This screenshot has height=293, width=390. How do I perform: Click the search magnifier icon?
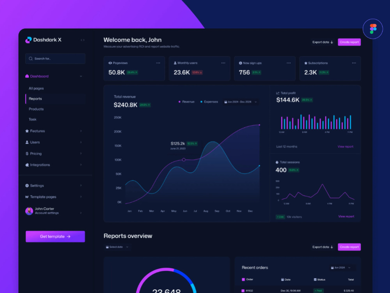click(30, 59)
